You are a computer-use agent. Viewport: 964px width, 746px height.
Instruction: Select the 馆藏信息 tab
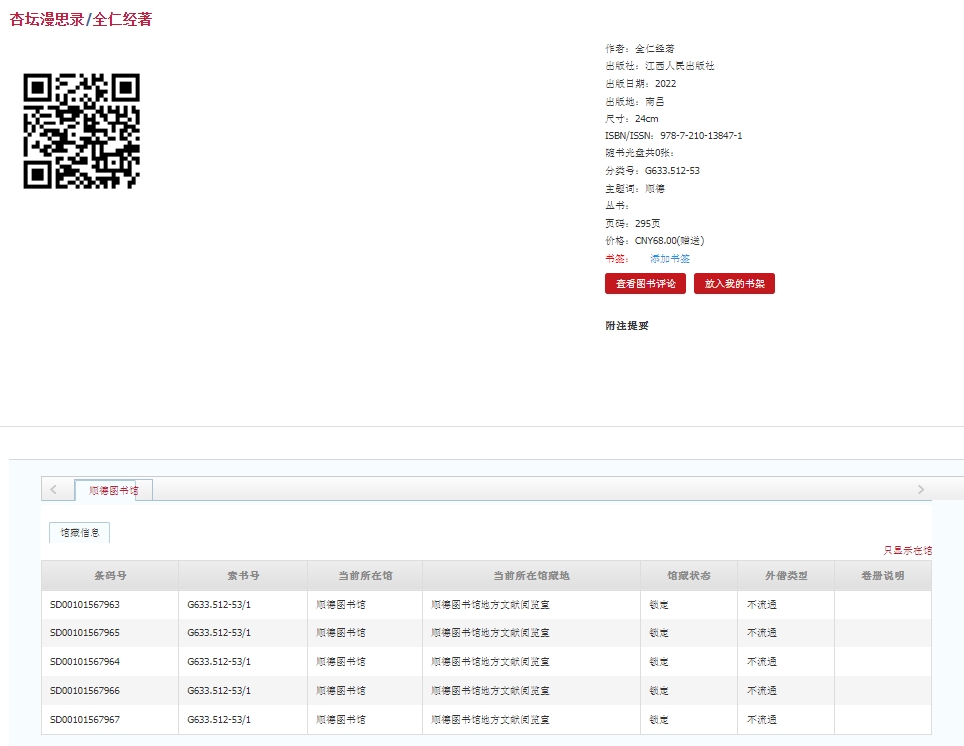coord(80,532)
